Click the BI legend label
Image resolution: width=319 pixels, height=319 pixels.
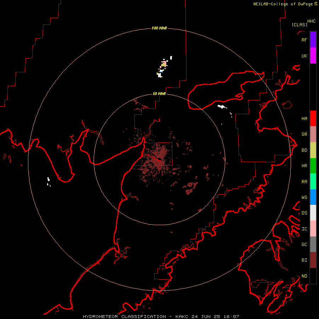304,260
